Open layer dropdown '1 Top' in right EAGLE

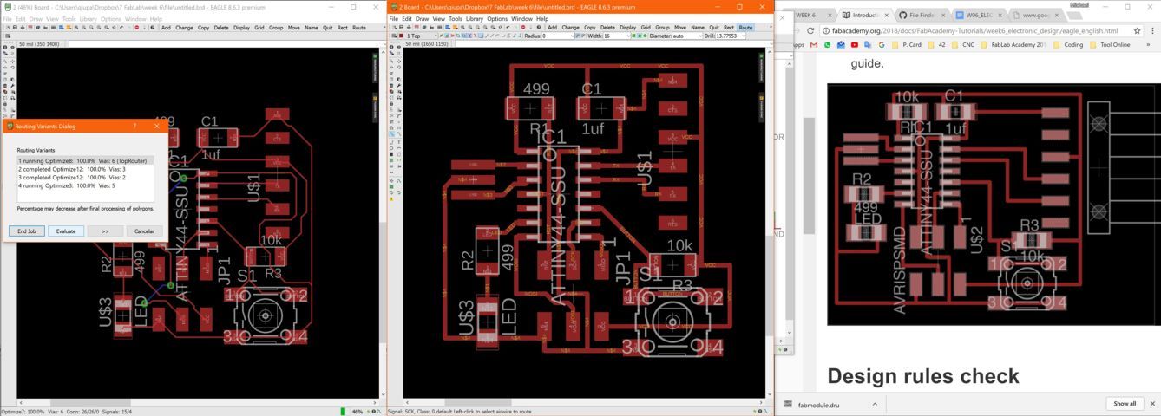click(420, 36)
